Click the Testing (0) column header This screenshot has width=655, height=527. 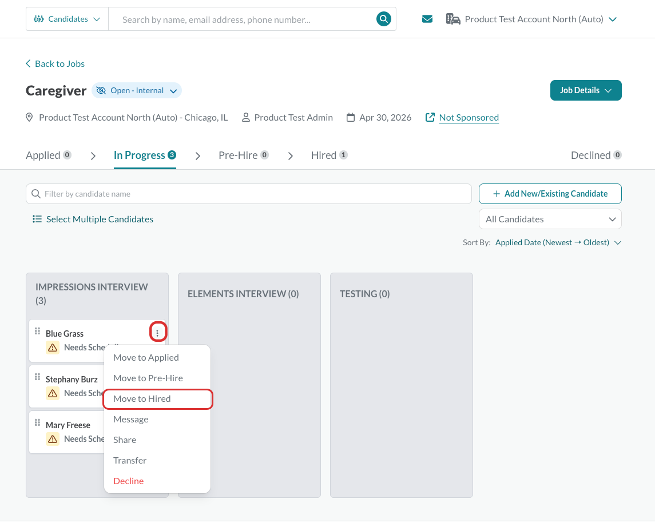pos(364,294)
